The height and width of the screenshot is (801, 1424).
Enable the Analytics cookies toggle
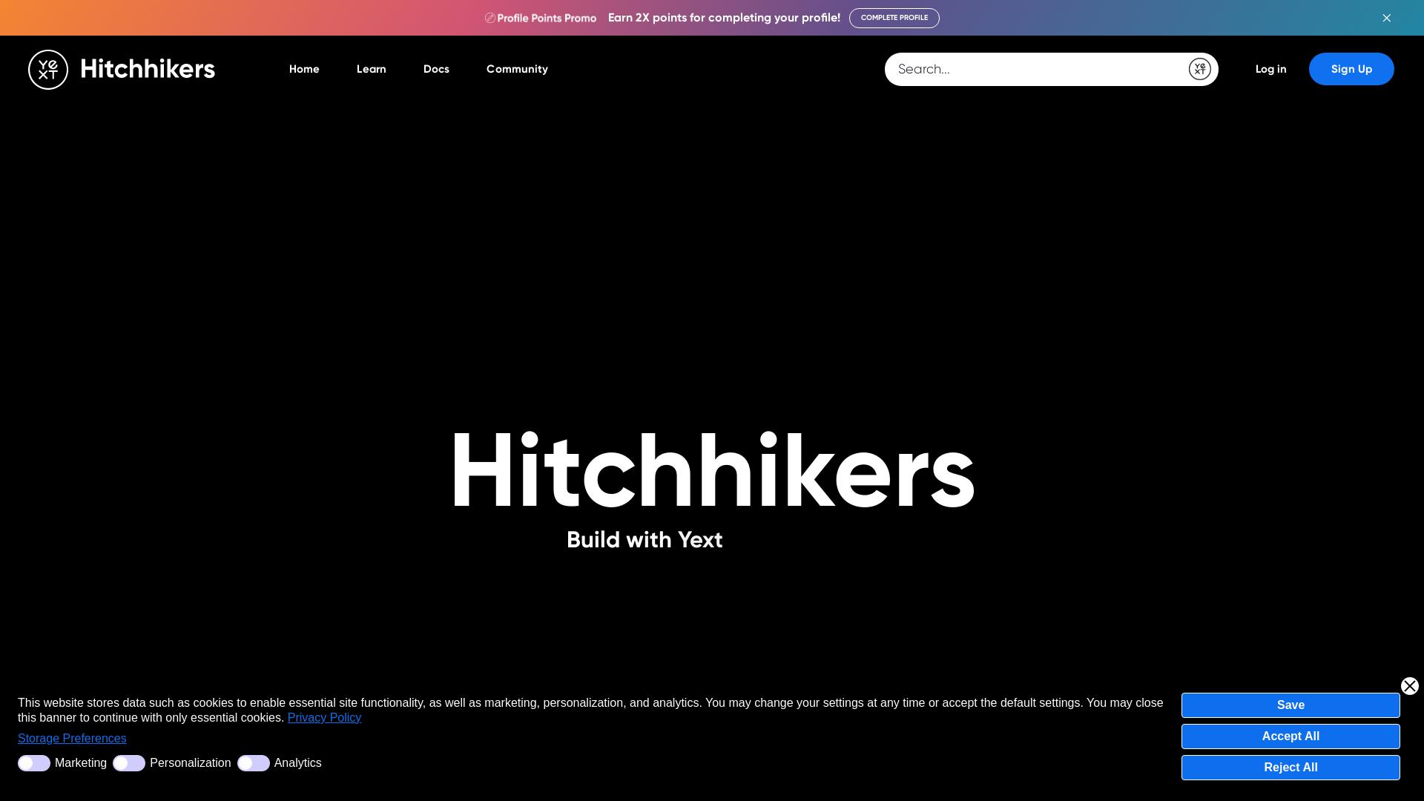tap(253, 762)
